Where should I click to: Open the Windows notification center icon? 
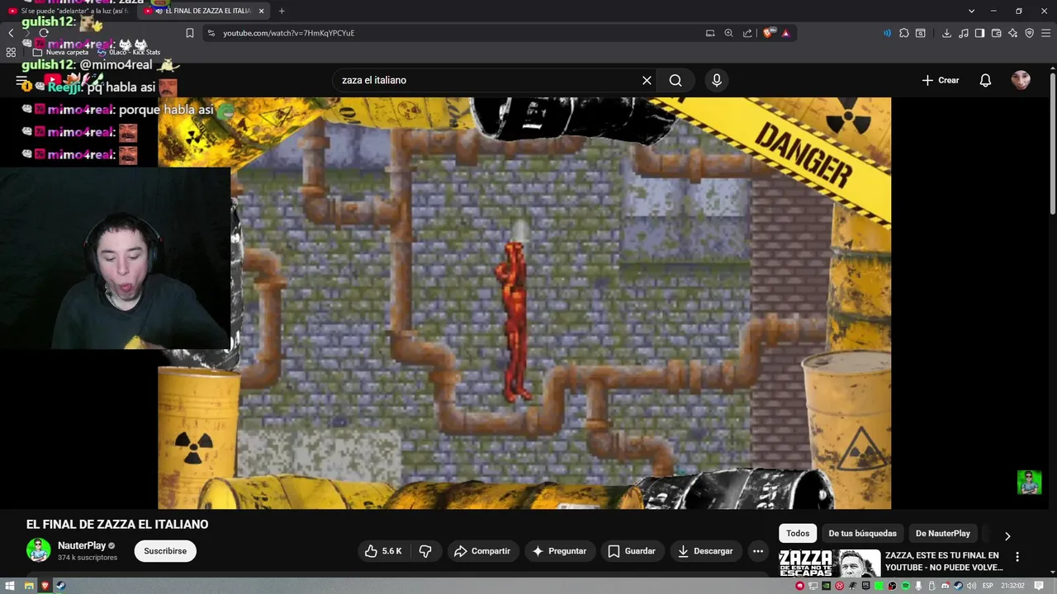click(1039, 586)
